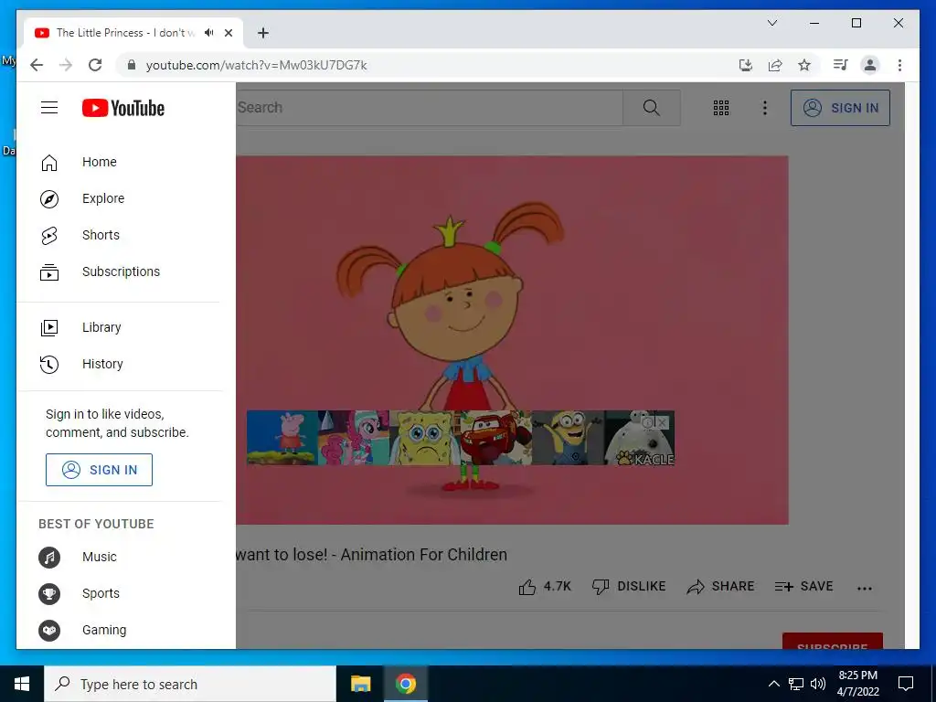Viewport: 936px width, 702px height.
Task: Open the video's more actions ellipsis
Action: coord(865,588)
